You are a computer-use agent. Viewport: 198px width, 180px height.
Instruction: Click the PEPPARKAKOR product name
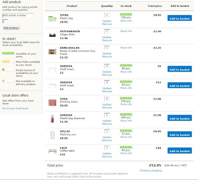tap(70, 31)
